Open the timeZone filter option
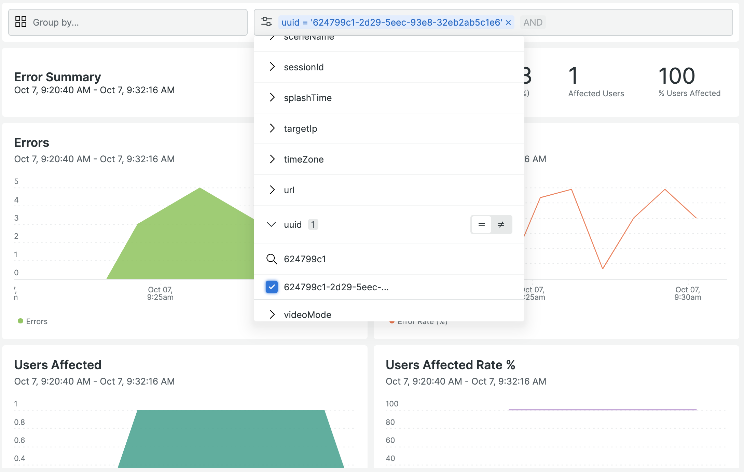This screenshot has height=472, width=744. (x=303, y=159)
